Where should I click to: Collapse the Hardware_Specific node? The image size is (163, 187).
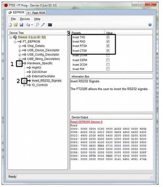click(x=20, y=63)
